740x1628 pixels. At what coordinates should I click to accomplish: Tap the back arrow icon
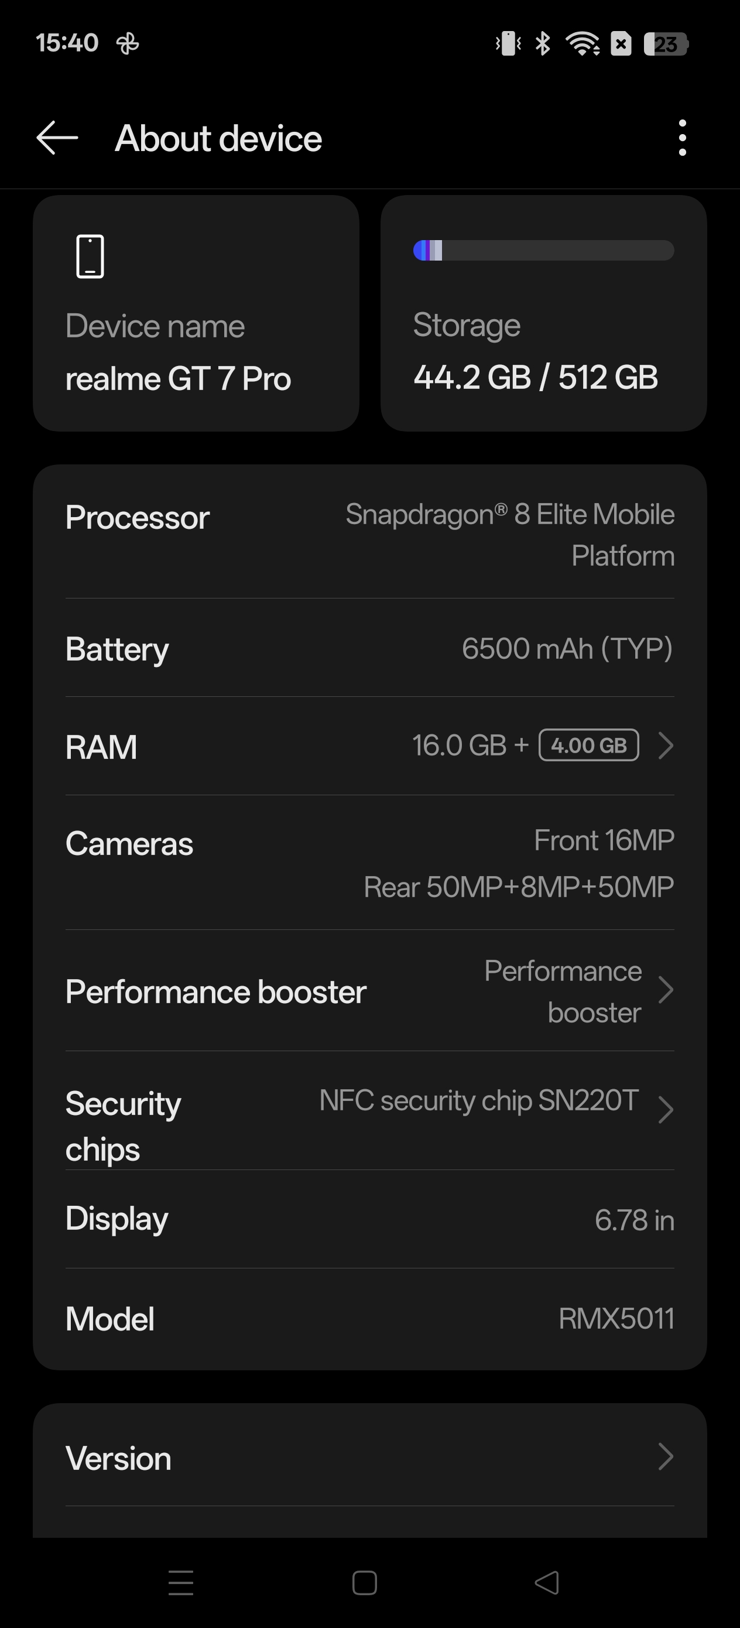pyautogui.click(x=57, y=138)
